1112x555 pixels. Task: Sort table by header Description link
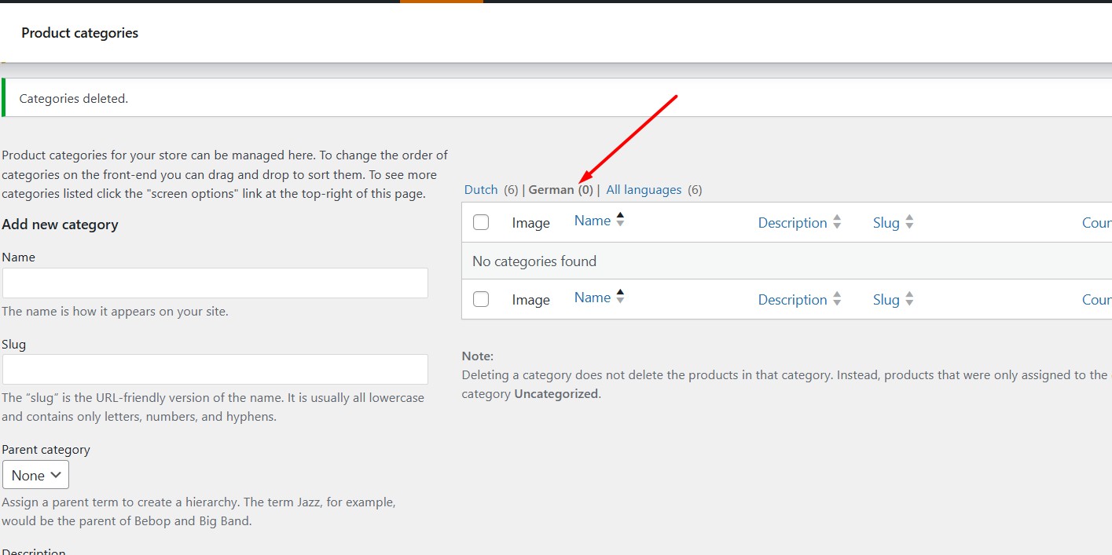(792, 223)
